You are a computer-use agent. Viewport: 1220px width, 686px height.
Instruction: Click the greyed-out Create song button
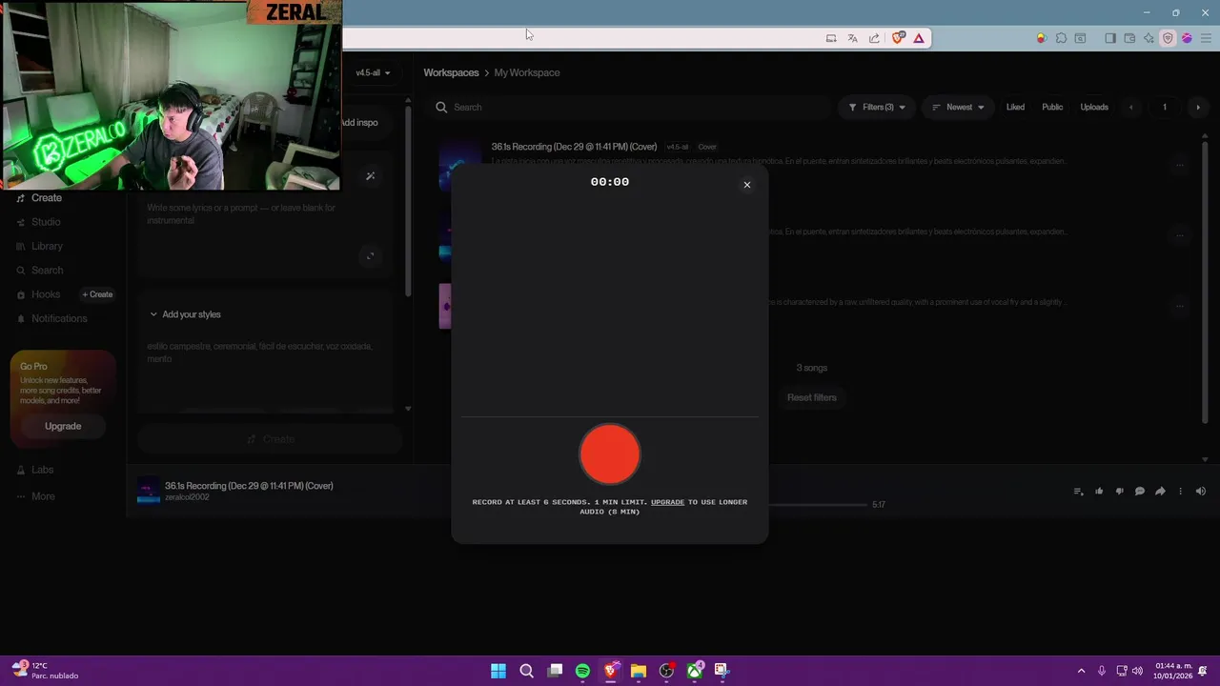tap(271, 439)
